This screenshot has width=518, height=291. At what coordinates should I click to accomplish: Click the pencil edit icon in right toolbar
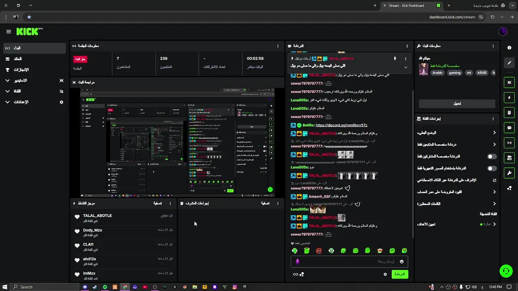[x=509, y=63]
